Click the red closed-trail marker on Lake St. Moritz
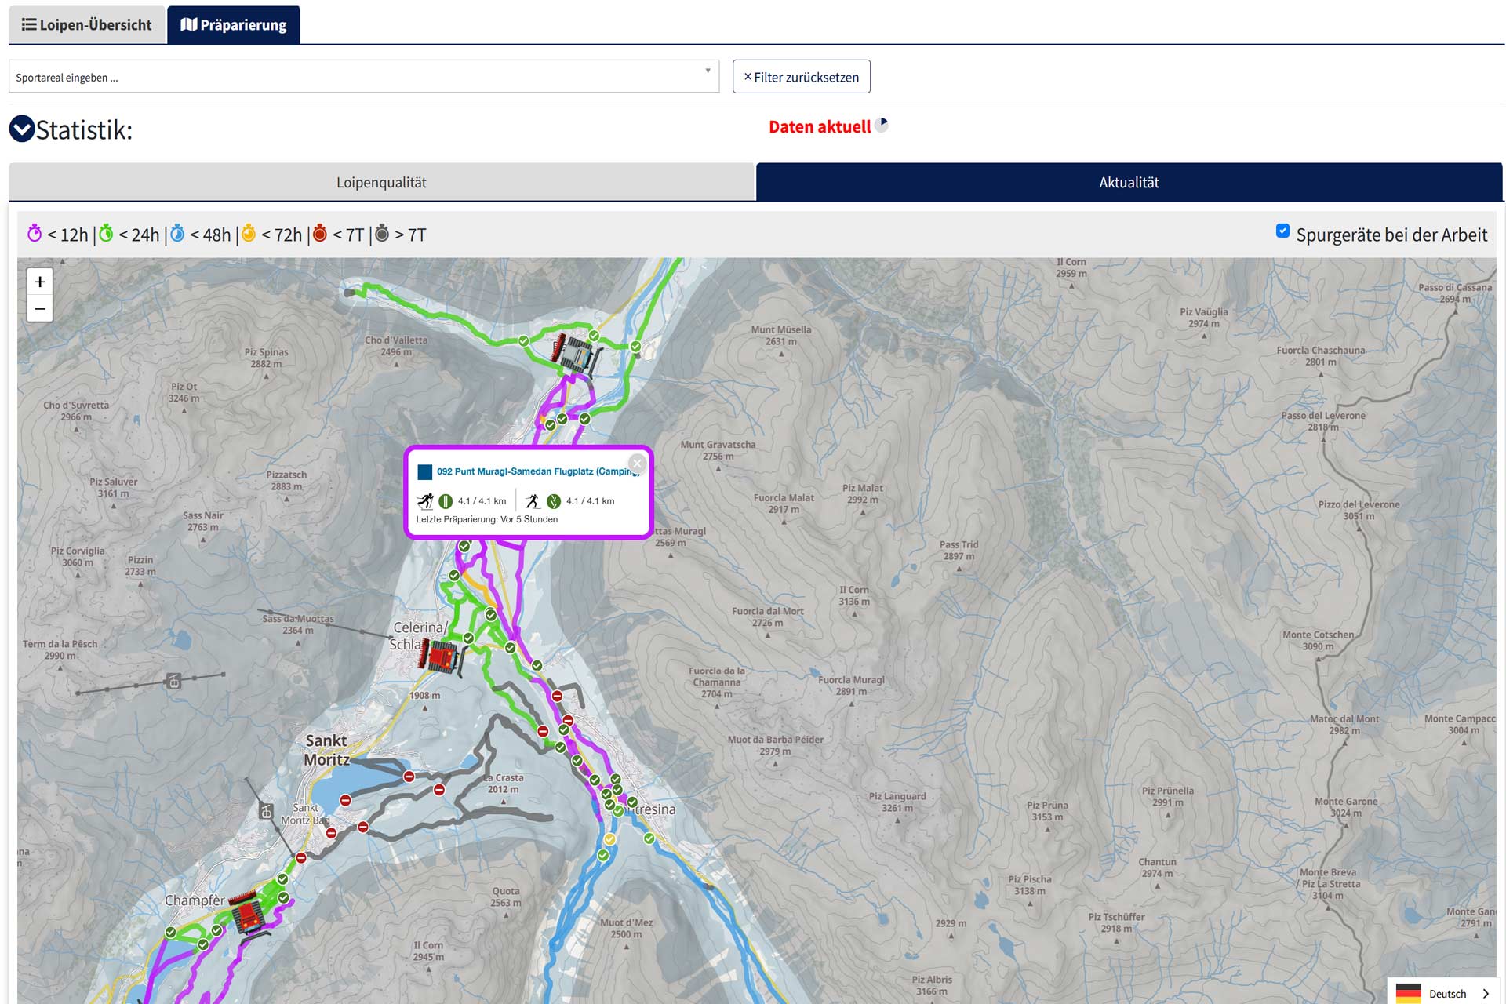The width and height of the screenshot is (1506, 1004). coord(345,800)
